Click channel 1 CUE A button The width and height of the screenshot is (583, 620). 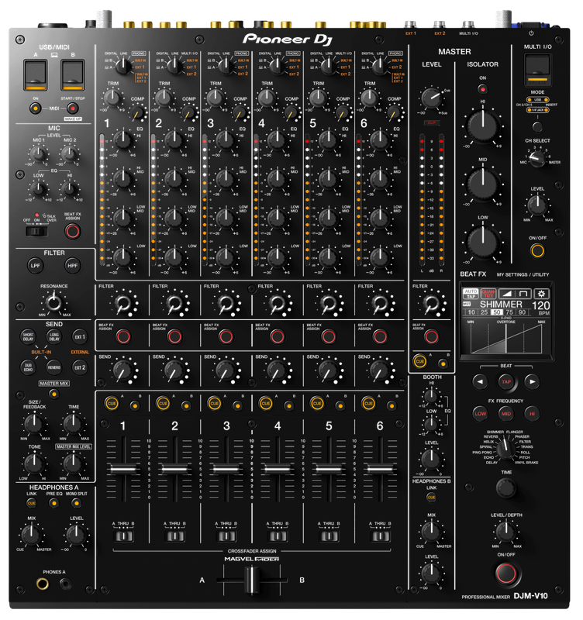[x=112, y=404]
